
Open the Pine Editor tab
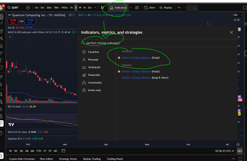tap(46, 159)
